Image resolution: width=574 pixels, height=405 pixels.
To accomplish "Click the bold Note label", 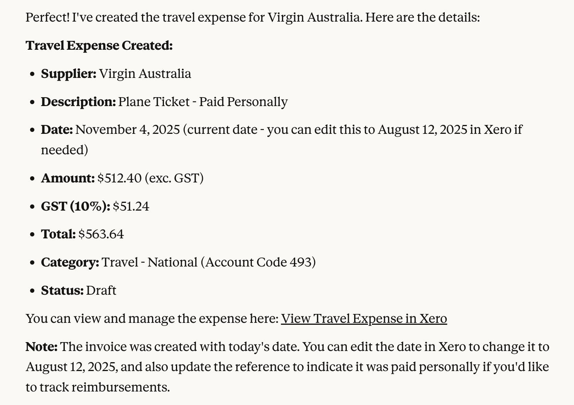I will [x=42, y=347].
